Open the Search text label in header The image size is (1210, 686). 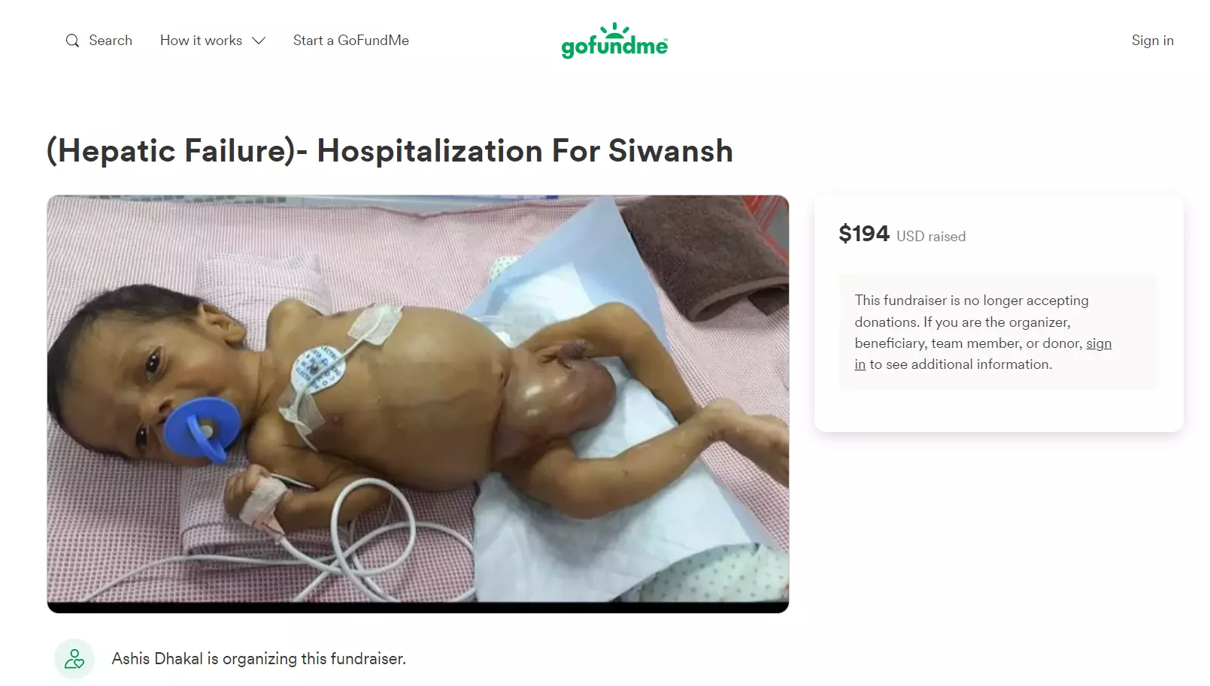[111, 41]
